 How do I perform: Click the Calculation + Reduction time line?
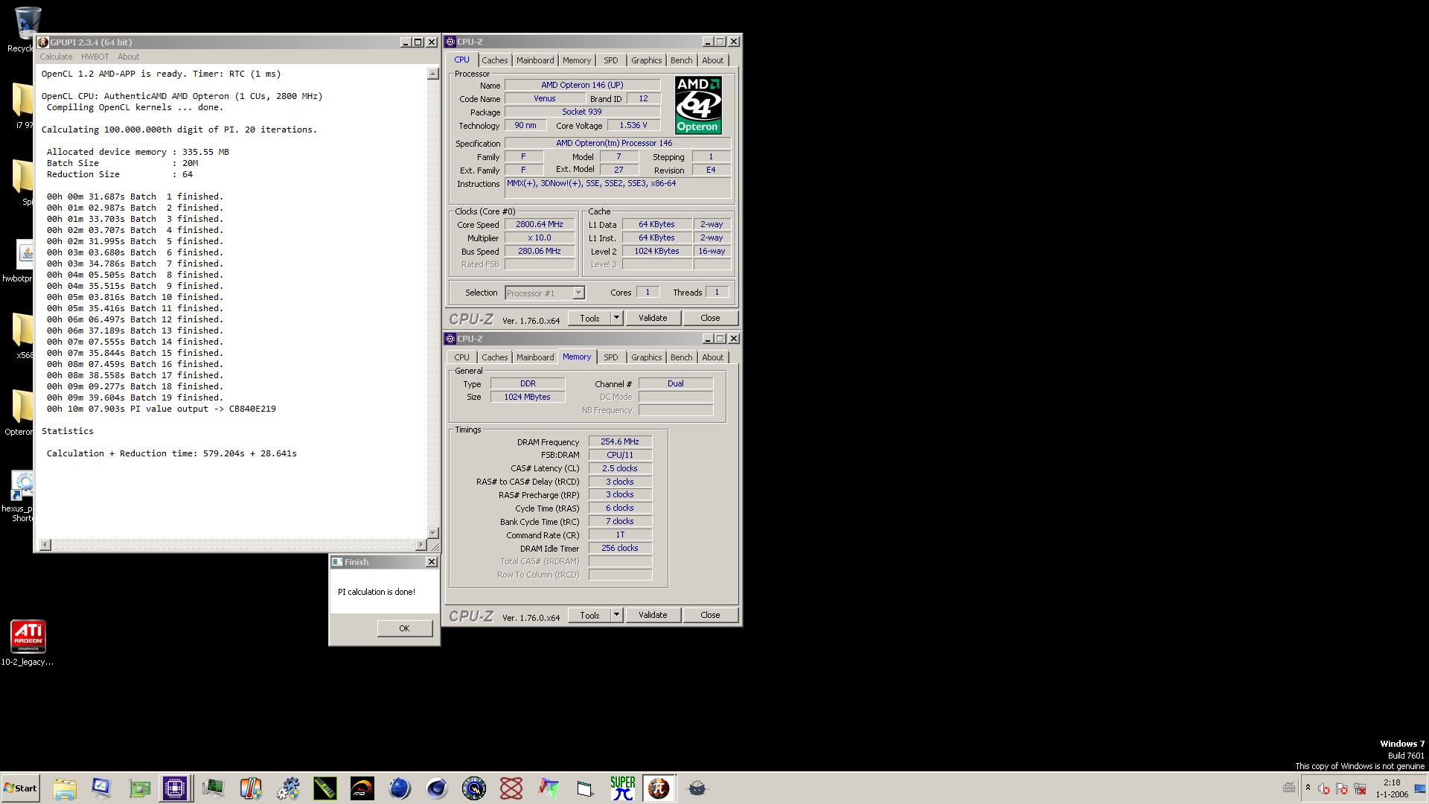pyautogui.click(x=172, y=453)
